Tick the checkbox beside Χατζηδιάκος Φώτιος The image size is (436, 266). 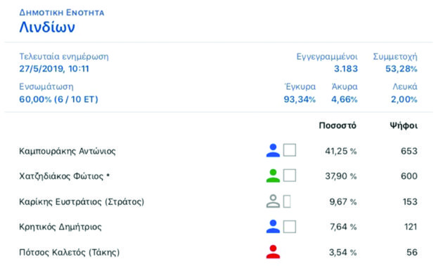(290, 175)
